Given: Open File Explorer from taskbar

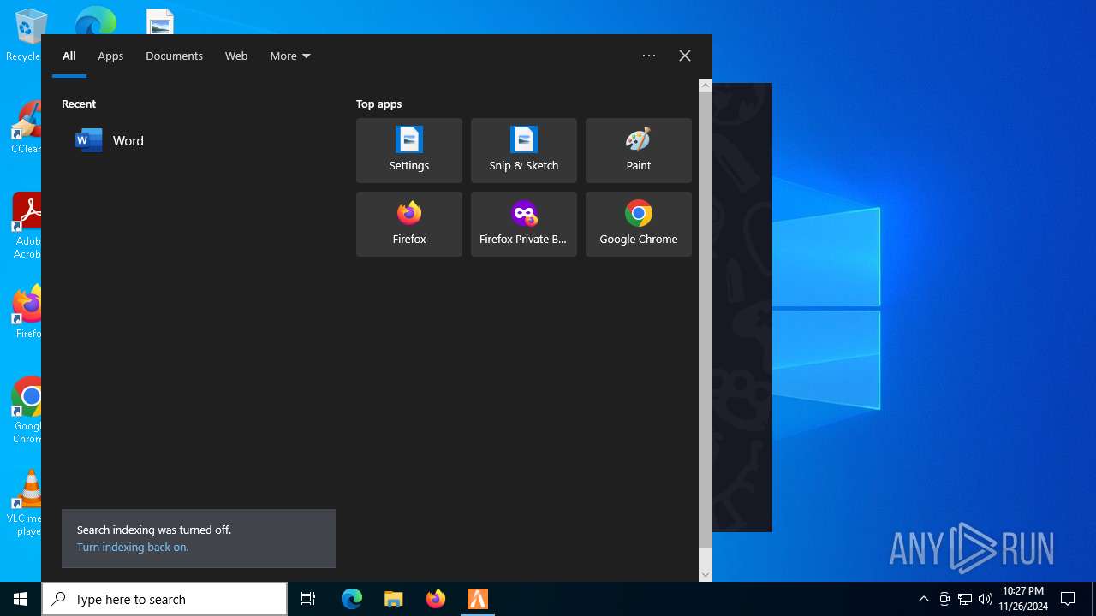Looking at the screenshot, I should (394, 599).
